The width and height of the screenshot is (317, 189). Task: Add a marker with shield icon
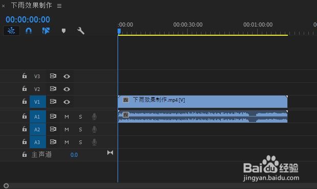pyautogui.click(x=63, y=31)
